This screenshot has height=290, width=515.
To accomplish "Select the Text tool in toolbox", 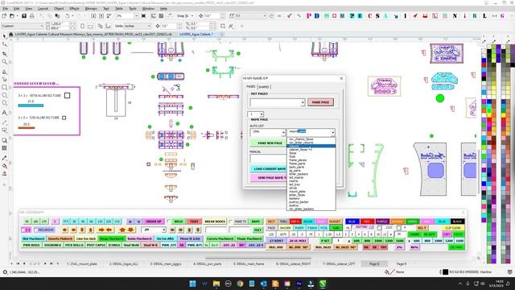I will tap(4, 113).
